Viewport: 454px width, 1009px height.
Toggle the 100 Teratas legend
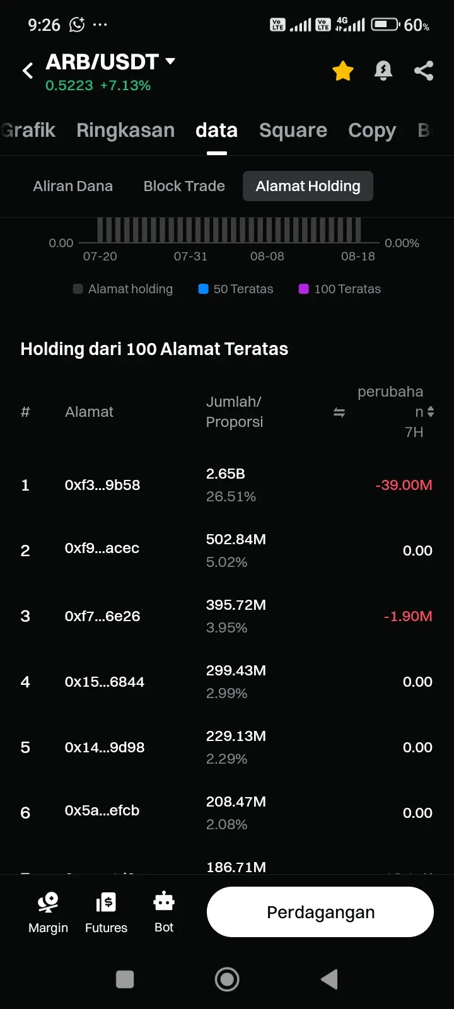(340, 289)
